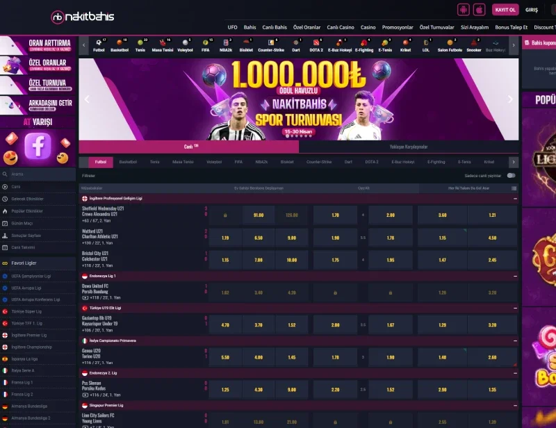This screenshot has height=428, width=556.
Task: Open the Canlı Casino menu item
Action: pyautogui.click(x=341, y=27)
